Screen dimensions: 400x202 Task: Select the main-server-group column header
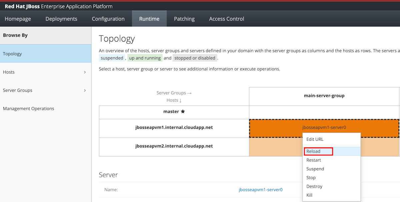click(x=324, y=96)
